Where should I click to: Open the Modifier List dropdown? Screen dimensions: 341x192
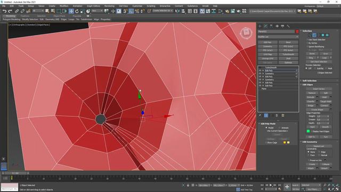278,37
